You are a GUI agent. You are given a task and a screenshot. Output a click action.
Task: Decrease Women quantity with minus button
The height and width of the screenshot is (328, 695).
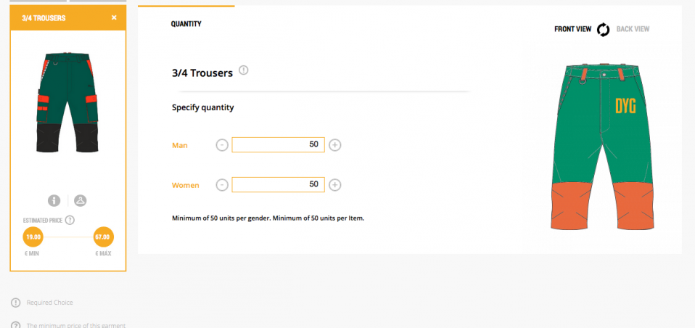(x=222, y=185)
